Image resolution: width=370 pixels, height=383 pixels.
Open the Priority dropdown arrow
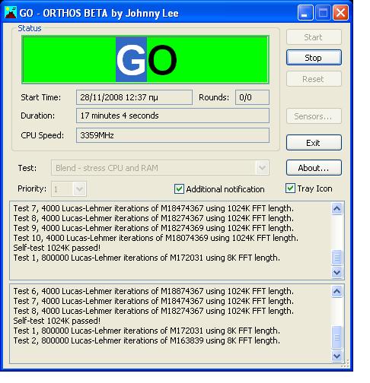[x=79, y=189]
